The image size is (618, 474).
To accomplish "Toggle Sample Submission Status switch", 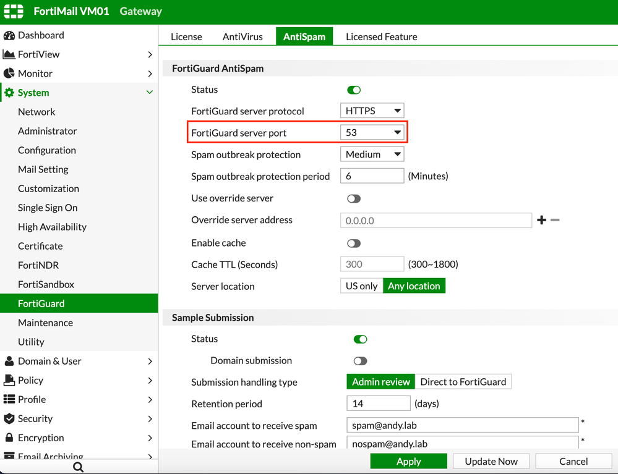I will 360,339.
